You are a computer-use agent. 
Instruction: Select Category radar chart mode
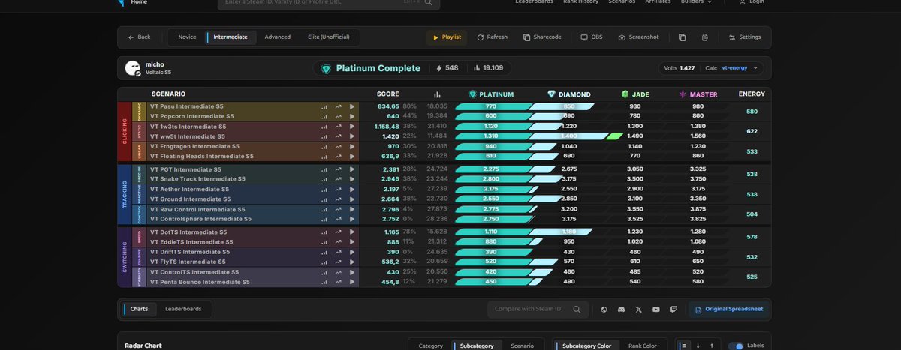[x=431, y=346]
